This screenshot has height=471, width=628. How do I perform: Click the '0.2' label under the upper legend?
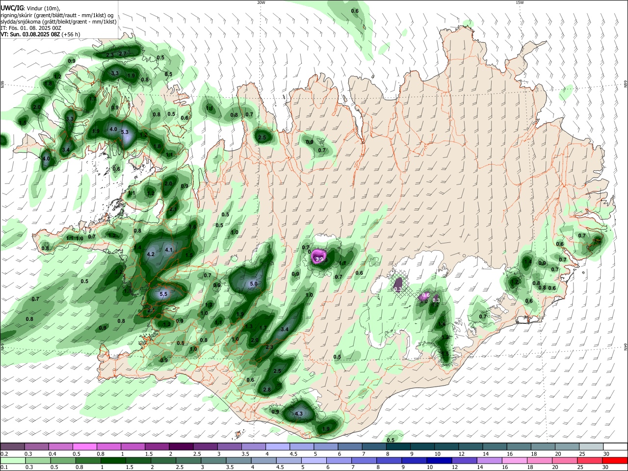click(x=4, y=454)
